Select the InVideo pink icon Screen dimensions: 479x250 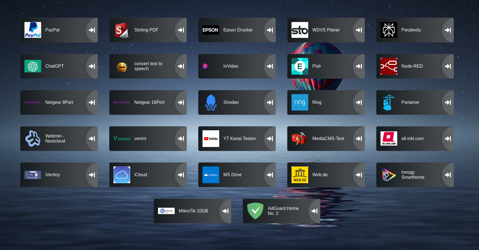tap(205, 66)
